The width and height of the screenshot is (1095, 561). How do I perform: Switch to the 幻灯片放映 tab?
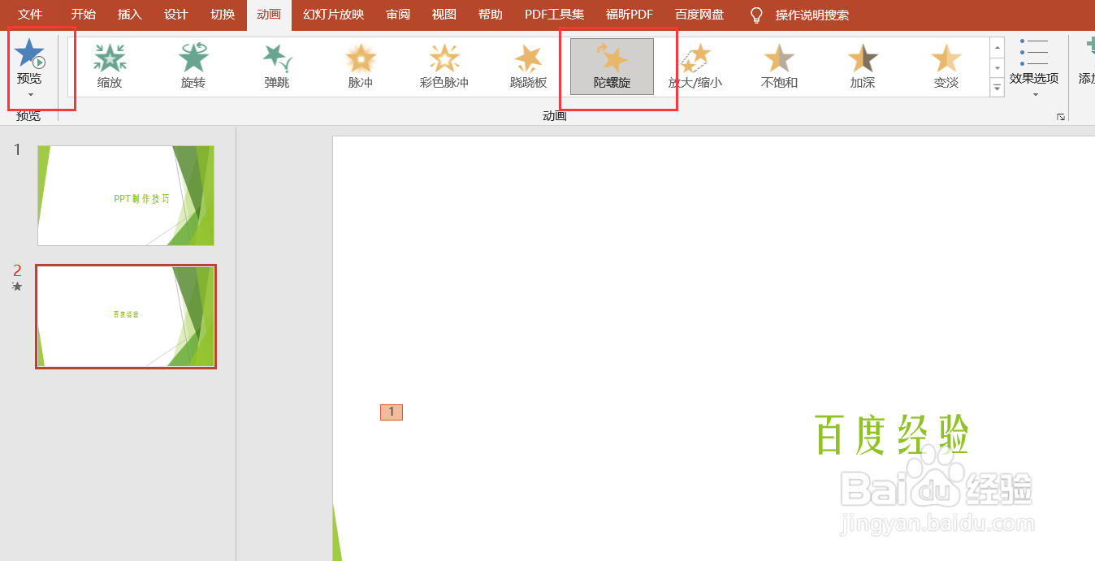[333, 15]
